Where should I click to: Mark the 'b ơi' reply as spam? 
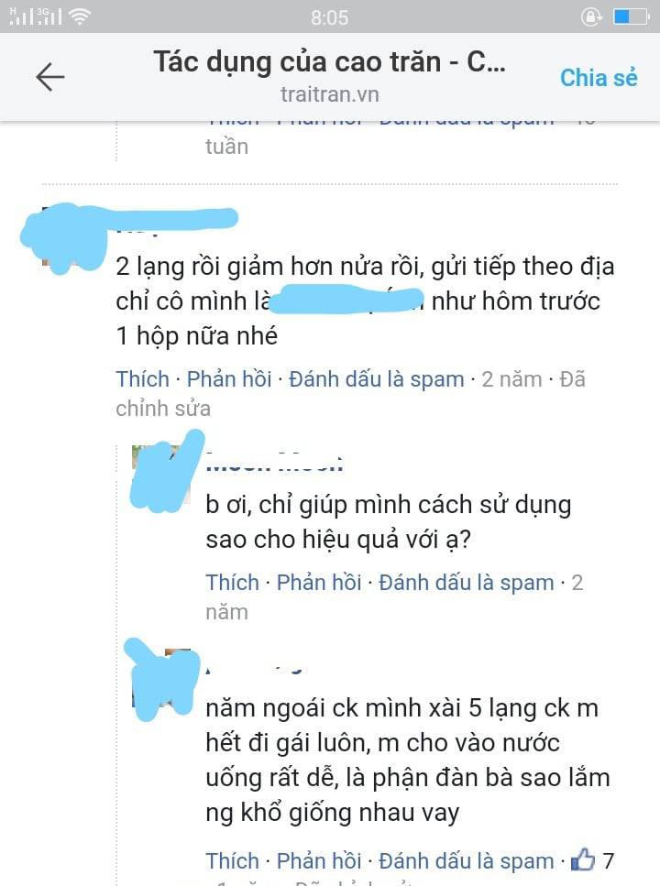466,583
